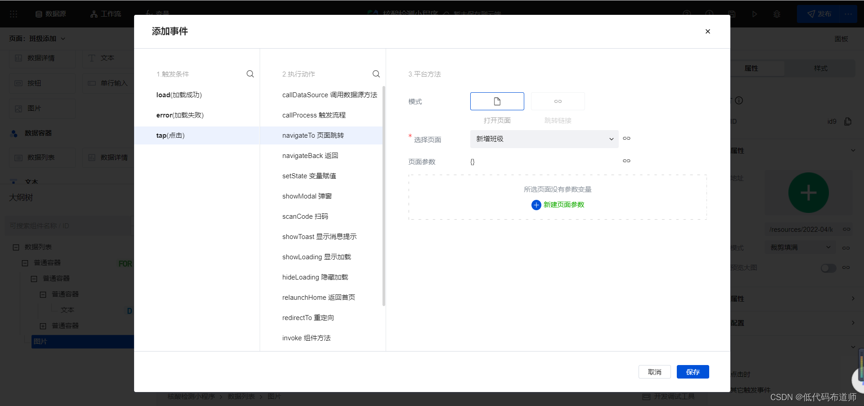Screen dimensions: 864x406
Task: Select showLoading 显示加载 action
Action: pos(321,257)
